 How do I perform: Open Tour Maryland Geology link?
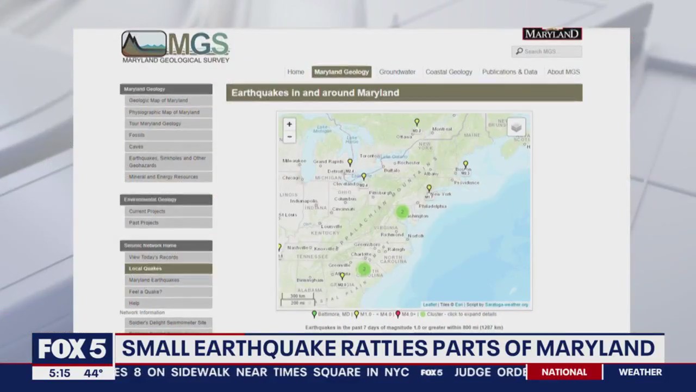pyautogui.click(x=169, y=124)
